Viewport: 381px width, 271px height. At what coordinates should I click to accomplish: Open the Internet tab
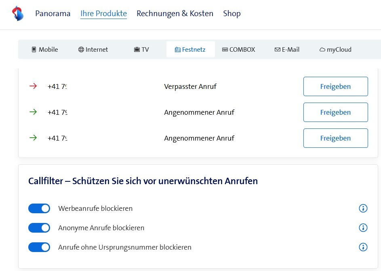point(93,50)
